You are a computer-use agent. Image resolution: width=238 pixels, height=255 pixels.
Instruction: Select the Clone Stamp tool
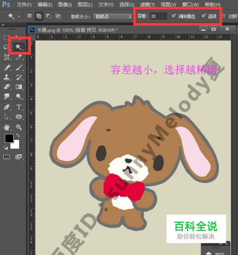pyautogui.click(x=7, y=77)
